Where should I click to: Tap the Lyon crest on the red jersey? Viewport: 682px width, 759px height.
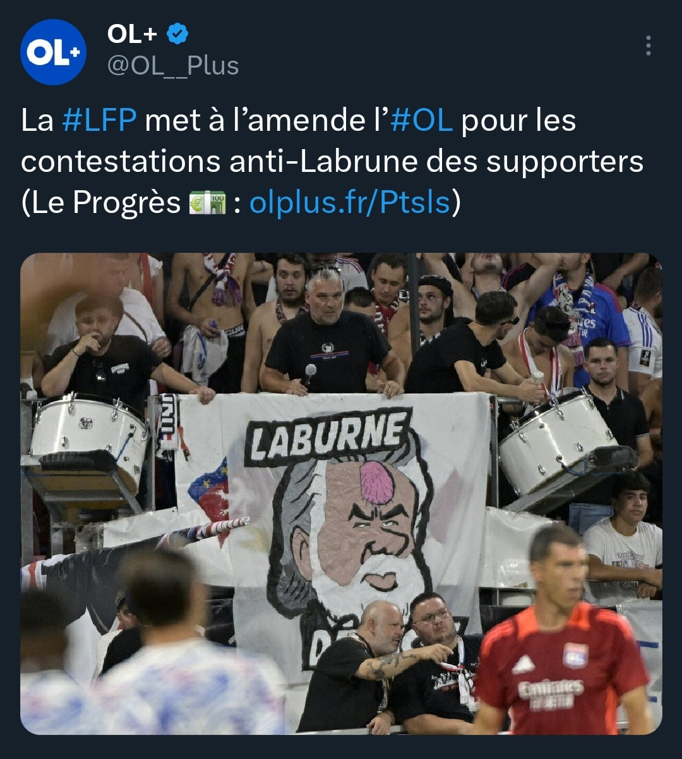tap(575, 655)
